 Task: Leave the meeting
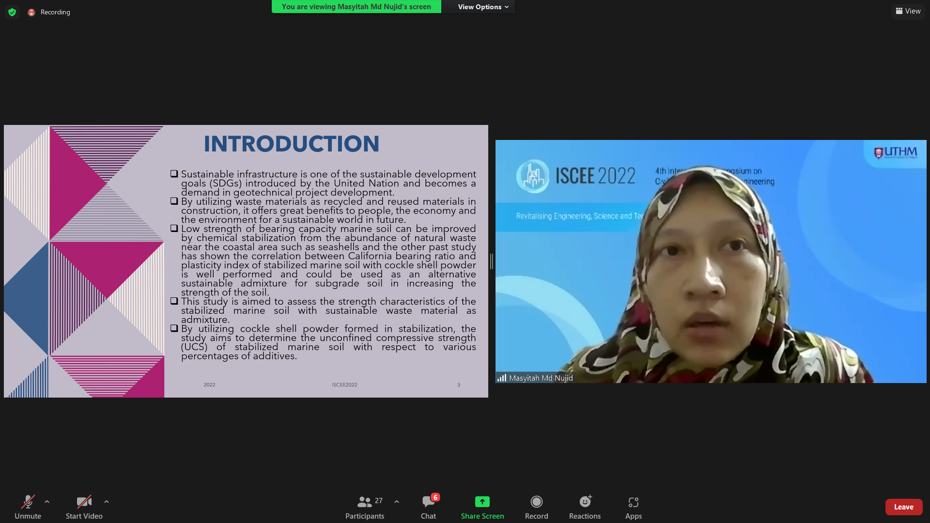(x=904, y=507)
